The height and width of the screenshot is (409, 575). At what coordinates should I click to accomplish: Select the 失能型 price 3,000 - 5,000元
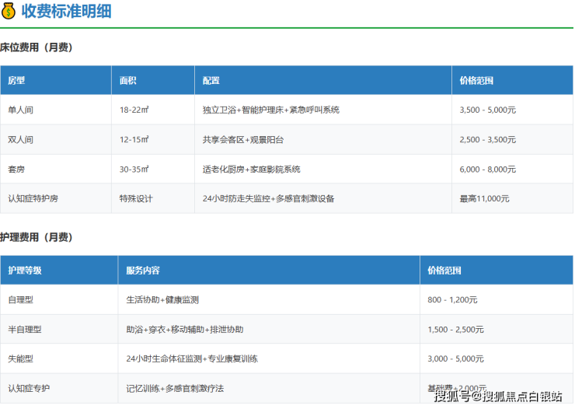[455, 359]
